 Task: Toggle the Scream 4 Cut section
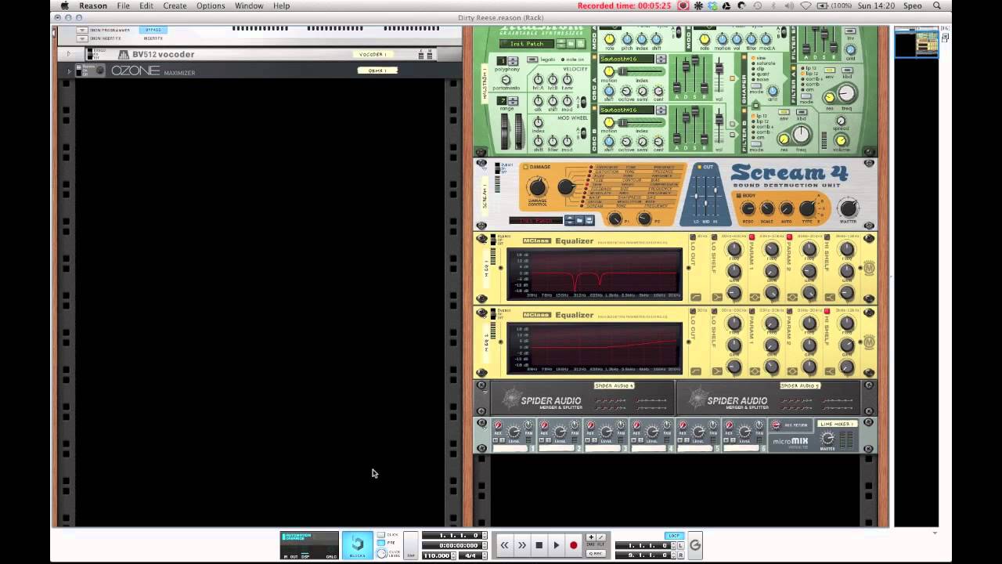click(699, 167)
